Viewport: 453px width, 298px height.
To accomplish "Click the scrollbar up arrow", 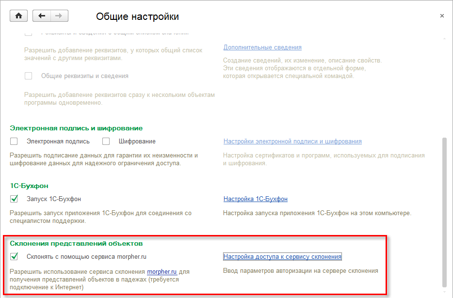I will [x=444, y=39].
